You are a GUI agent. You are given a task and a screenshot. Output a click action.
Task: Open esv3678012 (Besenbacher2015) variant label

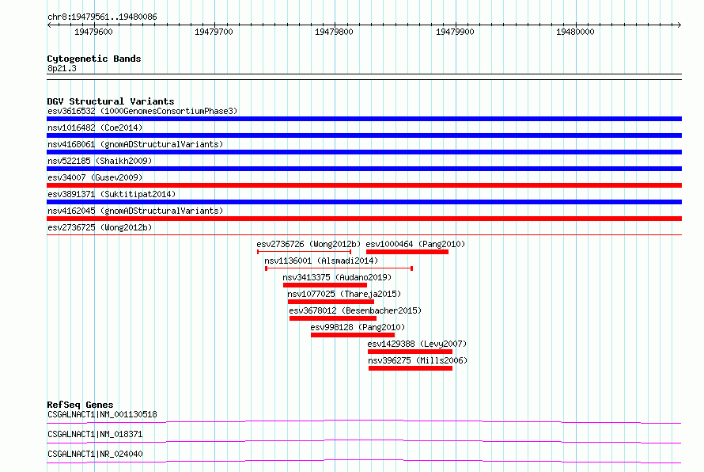(x=355, y=310)
